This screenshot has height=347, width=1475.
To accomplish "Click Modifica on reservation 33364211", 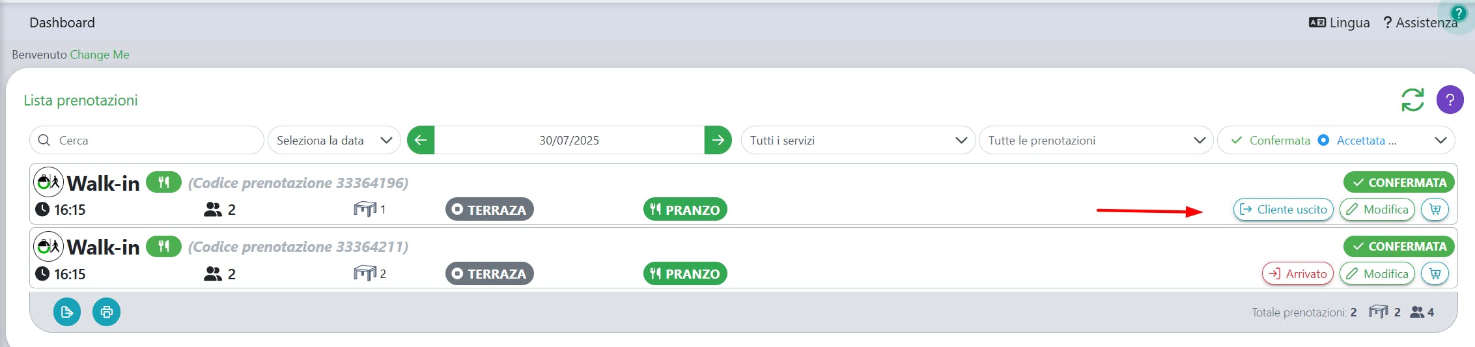I will [1377, 273].
